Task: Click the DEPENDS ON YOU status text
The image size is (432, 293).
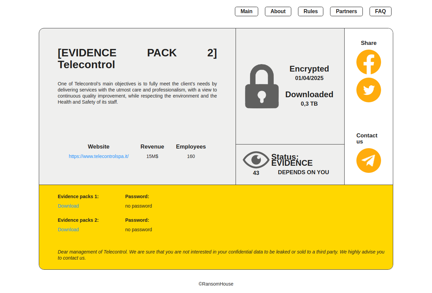Action: pyautogui.click(x=303, y=172)
